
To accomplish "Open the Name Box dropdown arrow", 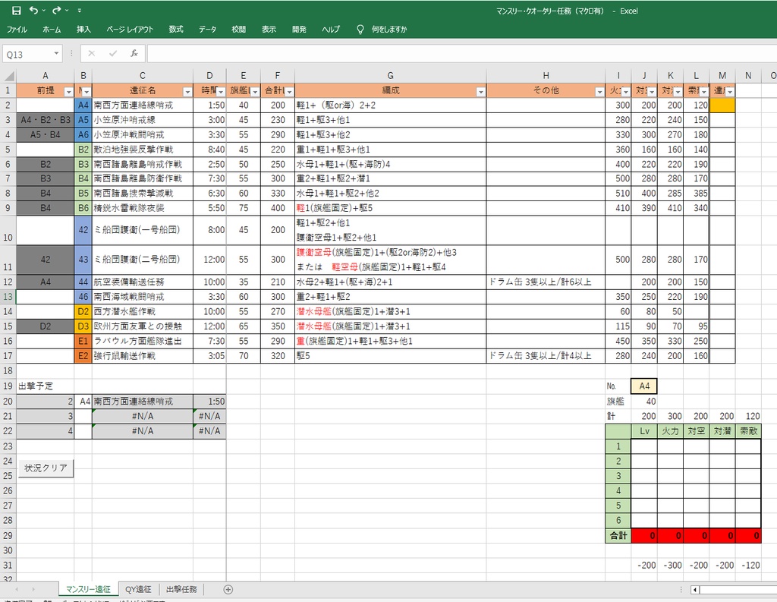I will (56, 54).
